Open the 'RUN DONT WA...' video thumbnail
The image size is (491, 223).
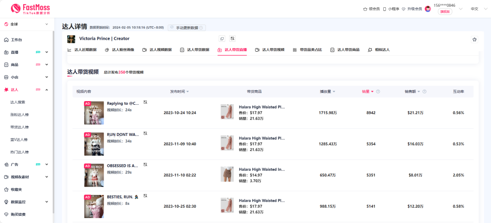pos(94,144)
